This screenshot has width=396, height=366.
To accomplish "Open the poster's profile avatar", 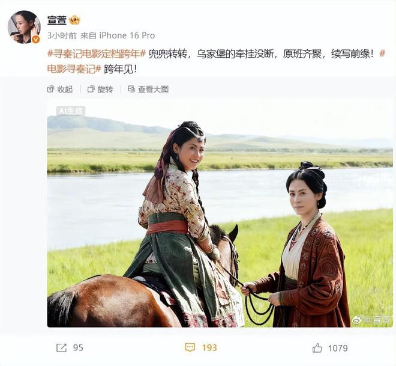I will [x=24, y=27].
